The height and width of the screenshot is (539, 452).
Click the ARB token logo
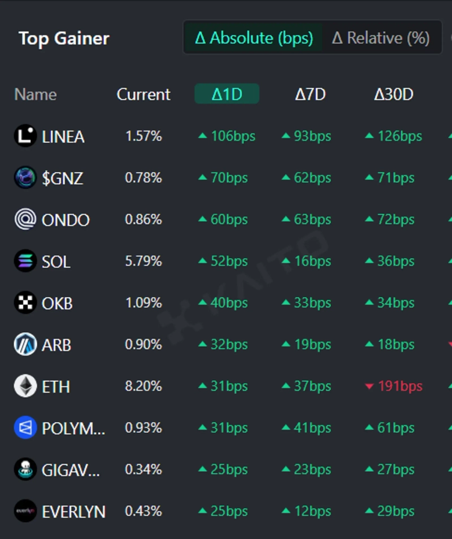25,345
